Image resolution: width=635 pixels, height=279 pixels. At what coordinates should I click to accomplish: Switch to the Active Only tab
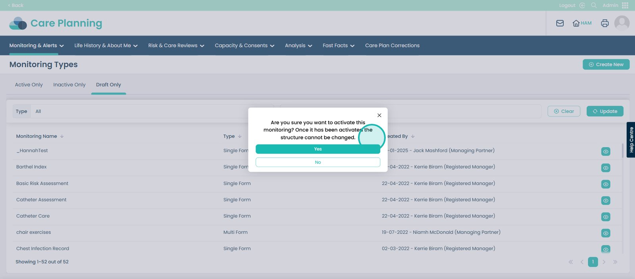click(29, 85)
